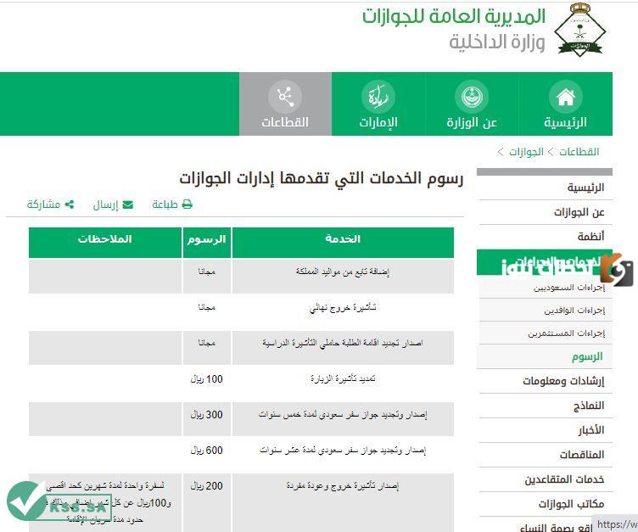Click the Jawazat passport directorate logo
The height and width of the screenshot is (532, 638).
(579, 30)
